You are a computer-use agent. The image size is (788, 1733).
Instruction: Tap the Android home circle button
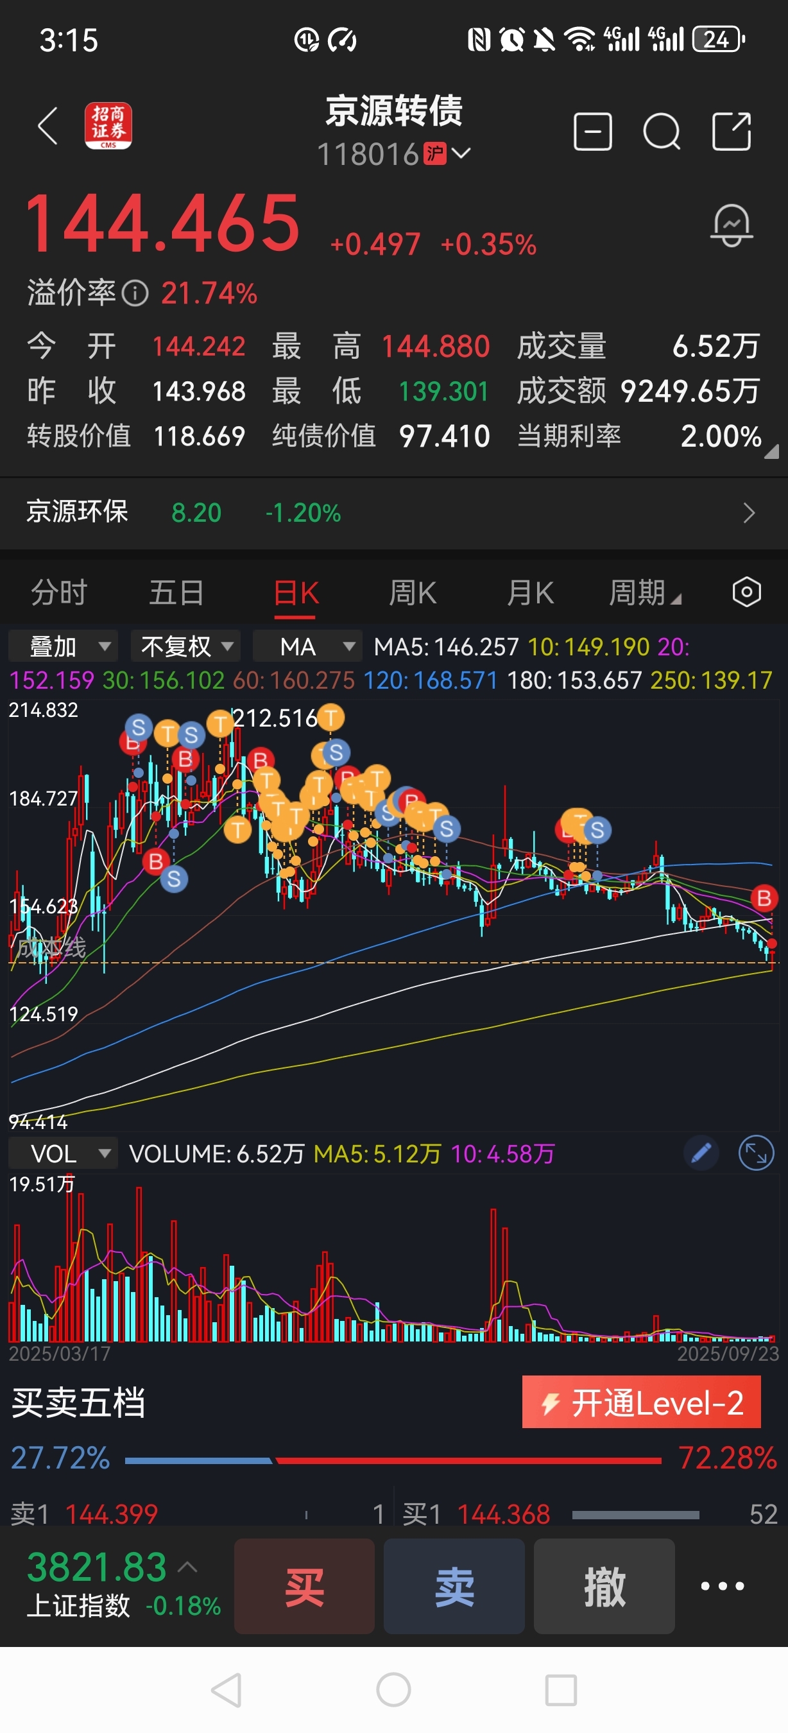pyautogui.click(x=393, y=1690)
